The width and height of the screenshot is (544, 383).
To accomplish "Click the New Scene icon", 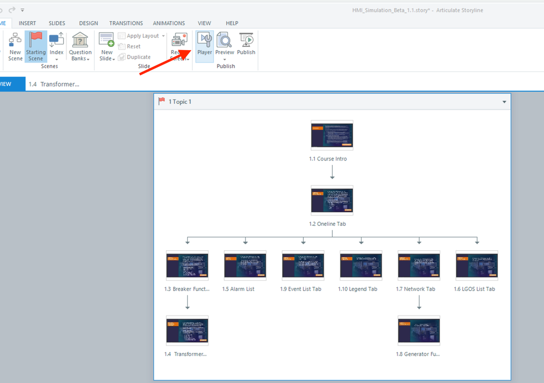I will pyautogui.click(x=15, y=40).
